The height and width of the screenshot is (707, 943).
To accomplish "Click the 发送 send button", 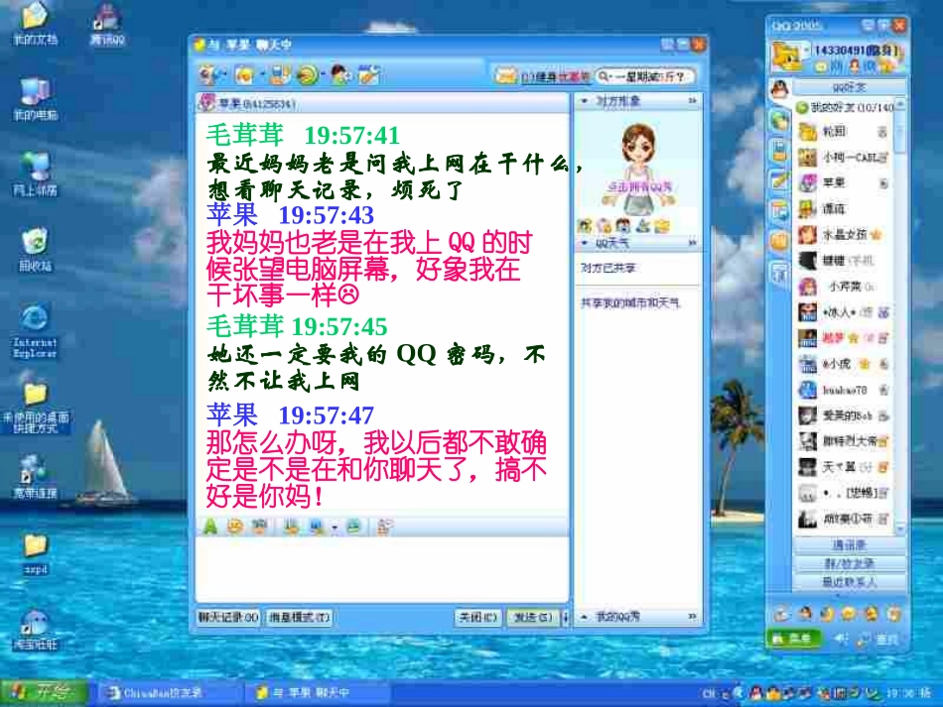I will 533,617.
